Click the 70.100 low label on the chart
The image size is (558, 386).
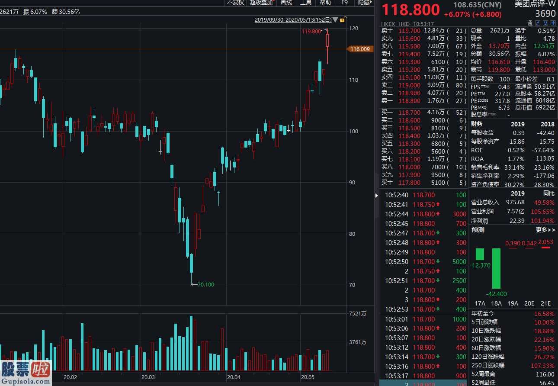206,285
